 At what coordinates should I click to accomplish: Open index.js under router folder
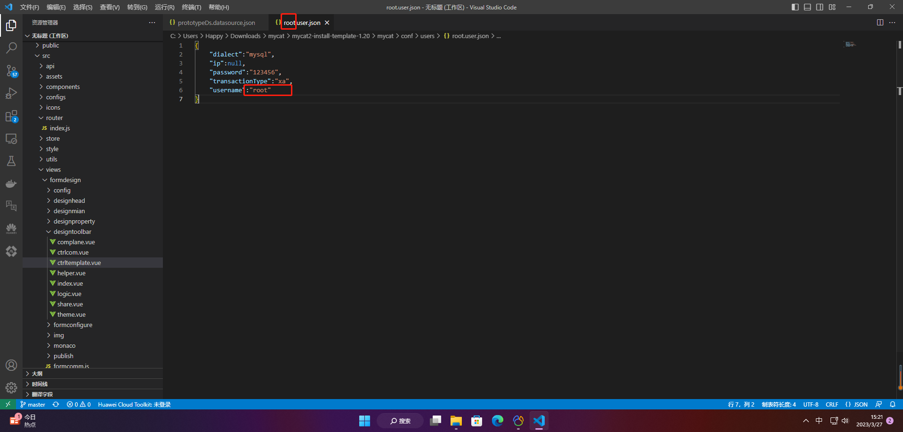click(93, 128)
